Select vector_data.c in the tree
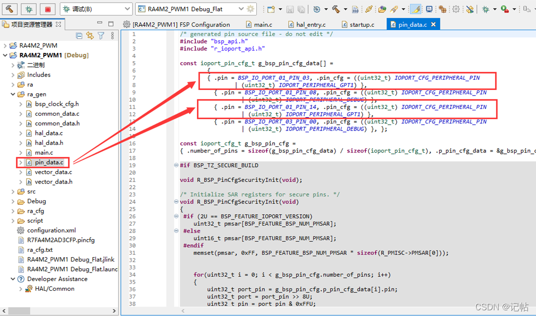The image size is (536, 316). (53, 172)
